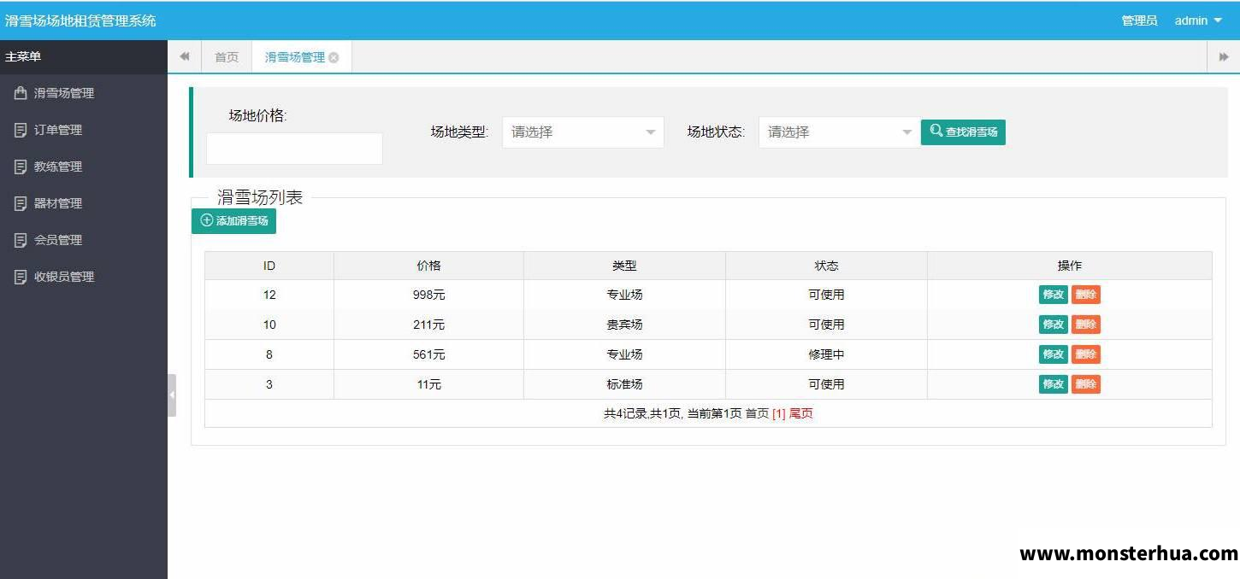Click the 查找滑雪场 search button
This screenshot has width=1240, height=579.
click(963, 132)
